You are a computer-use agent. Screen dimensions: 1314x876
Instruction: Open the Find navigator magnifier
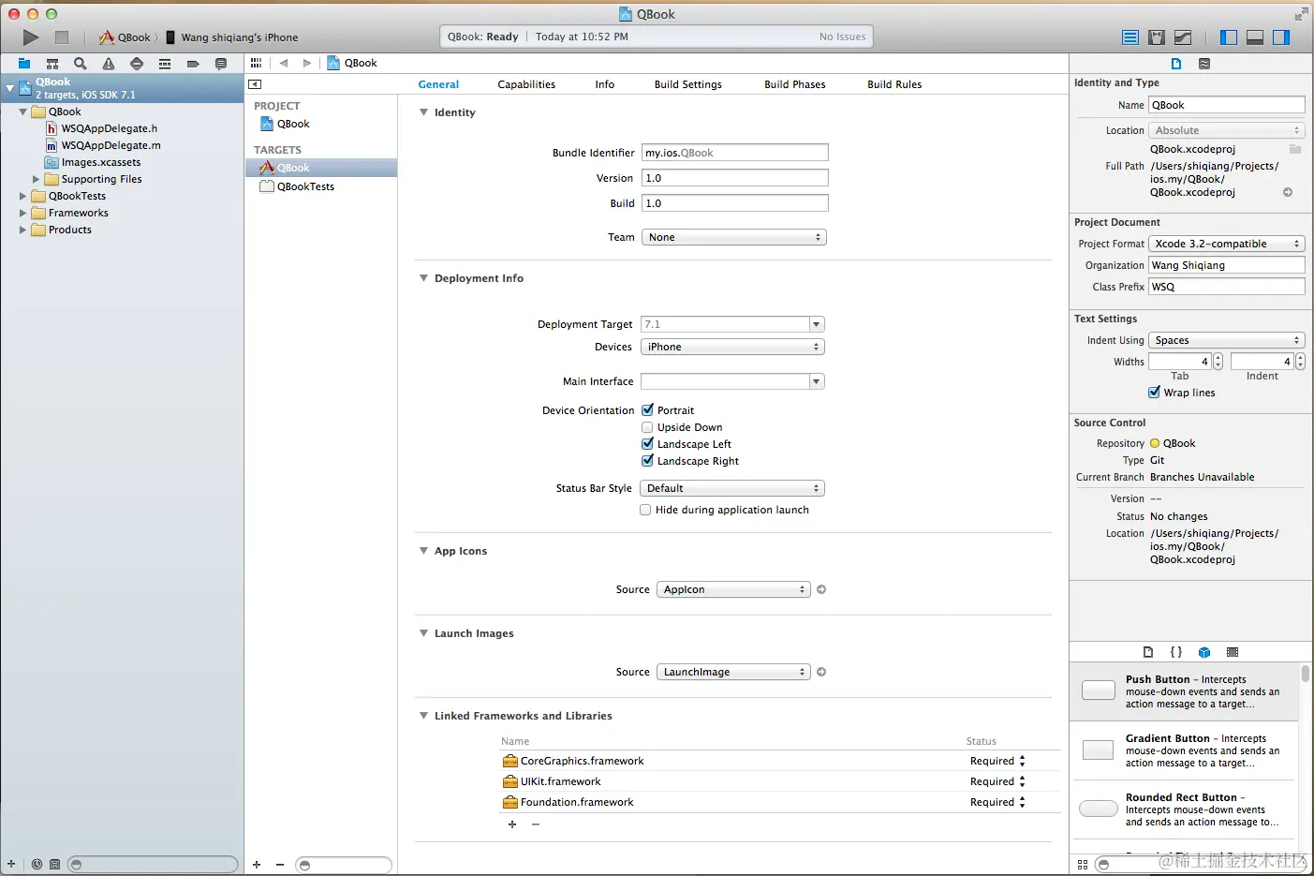(81, 64)
